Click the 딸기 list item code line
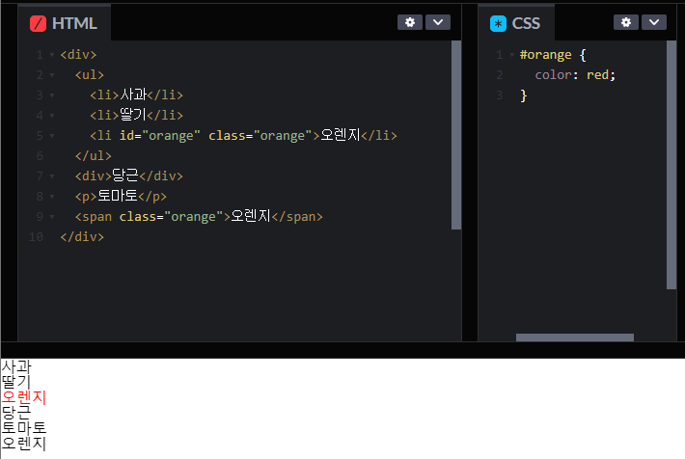Image resolution: width=685 pixels, height=459 pixels. [136, 115]
